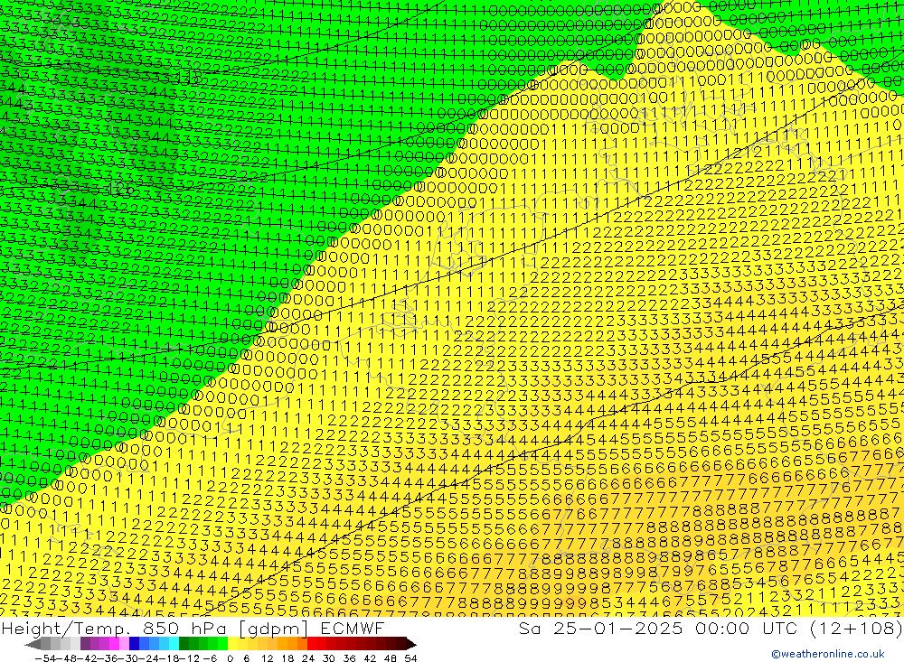Click the left arrow end of the color scale

33,644
